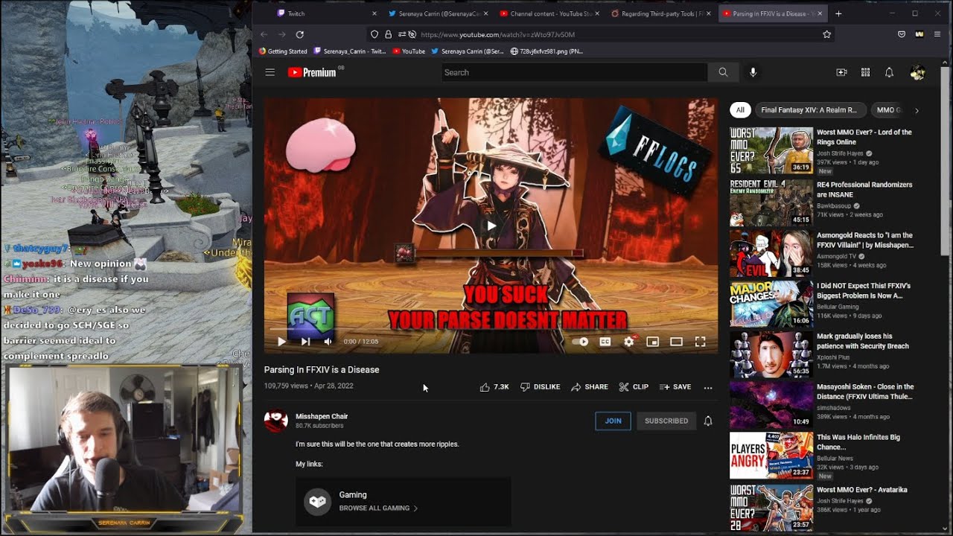Open YouTube notifications bell in the header

click(889, 72)
